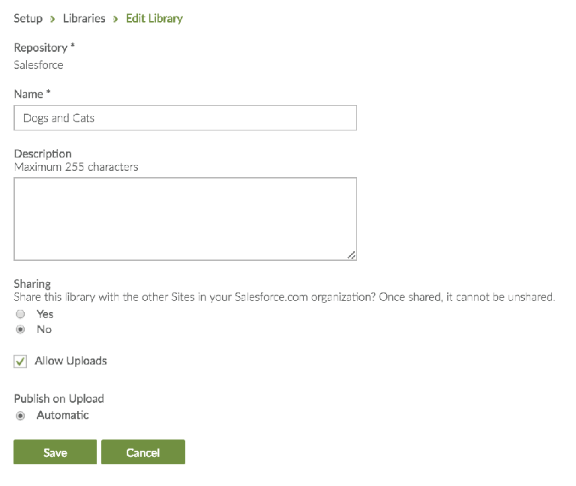The width and height of the screenshot is (576, 486).
Task: Click the Automatic label text
Action: click(63, 415)
